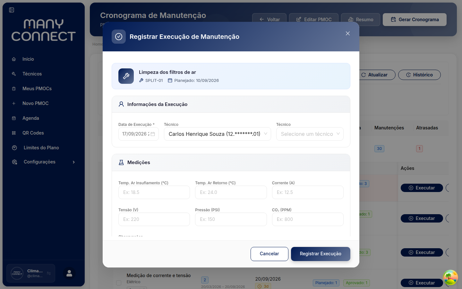
Task: Click the Registrar Execução button
Action: click(x=321, y=254)
